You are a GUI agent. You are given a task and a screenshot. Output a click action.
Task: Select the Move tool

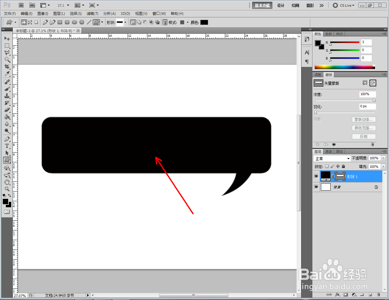(x=7, y=39)
